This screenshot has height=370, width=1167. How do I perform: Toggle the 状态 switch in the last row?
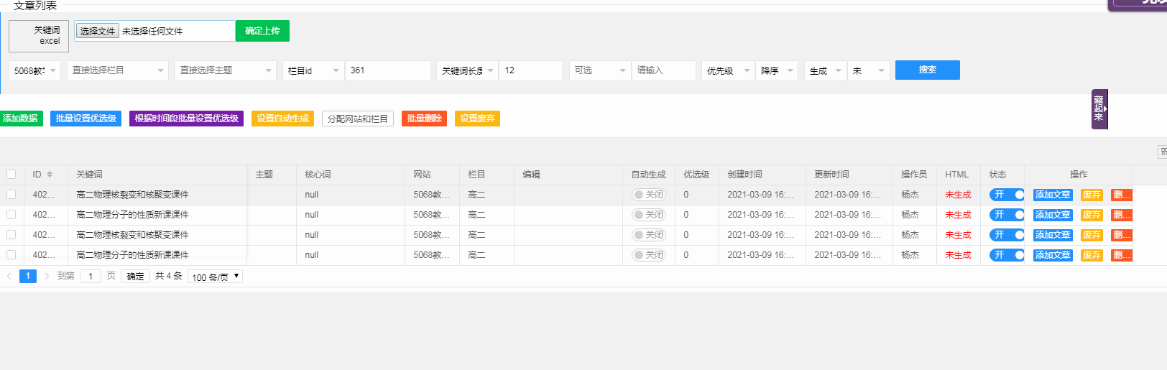click(x=1006, y=255)
